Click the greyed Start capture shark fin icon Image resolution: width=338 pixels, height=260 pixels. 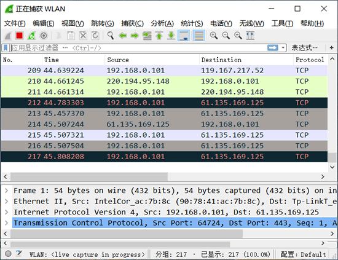coord(8,36)
